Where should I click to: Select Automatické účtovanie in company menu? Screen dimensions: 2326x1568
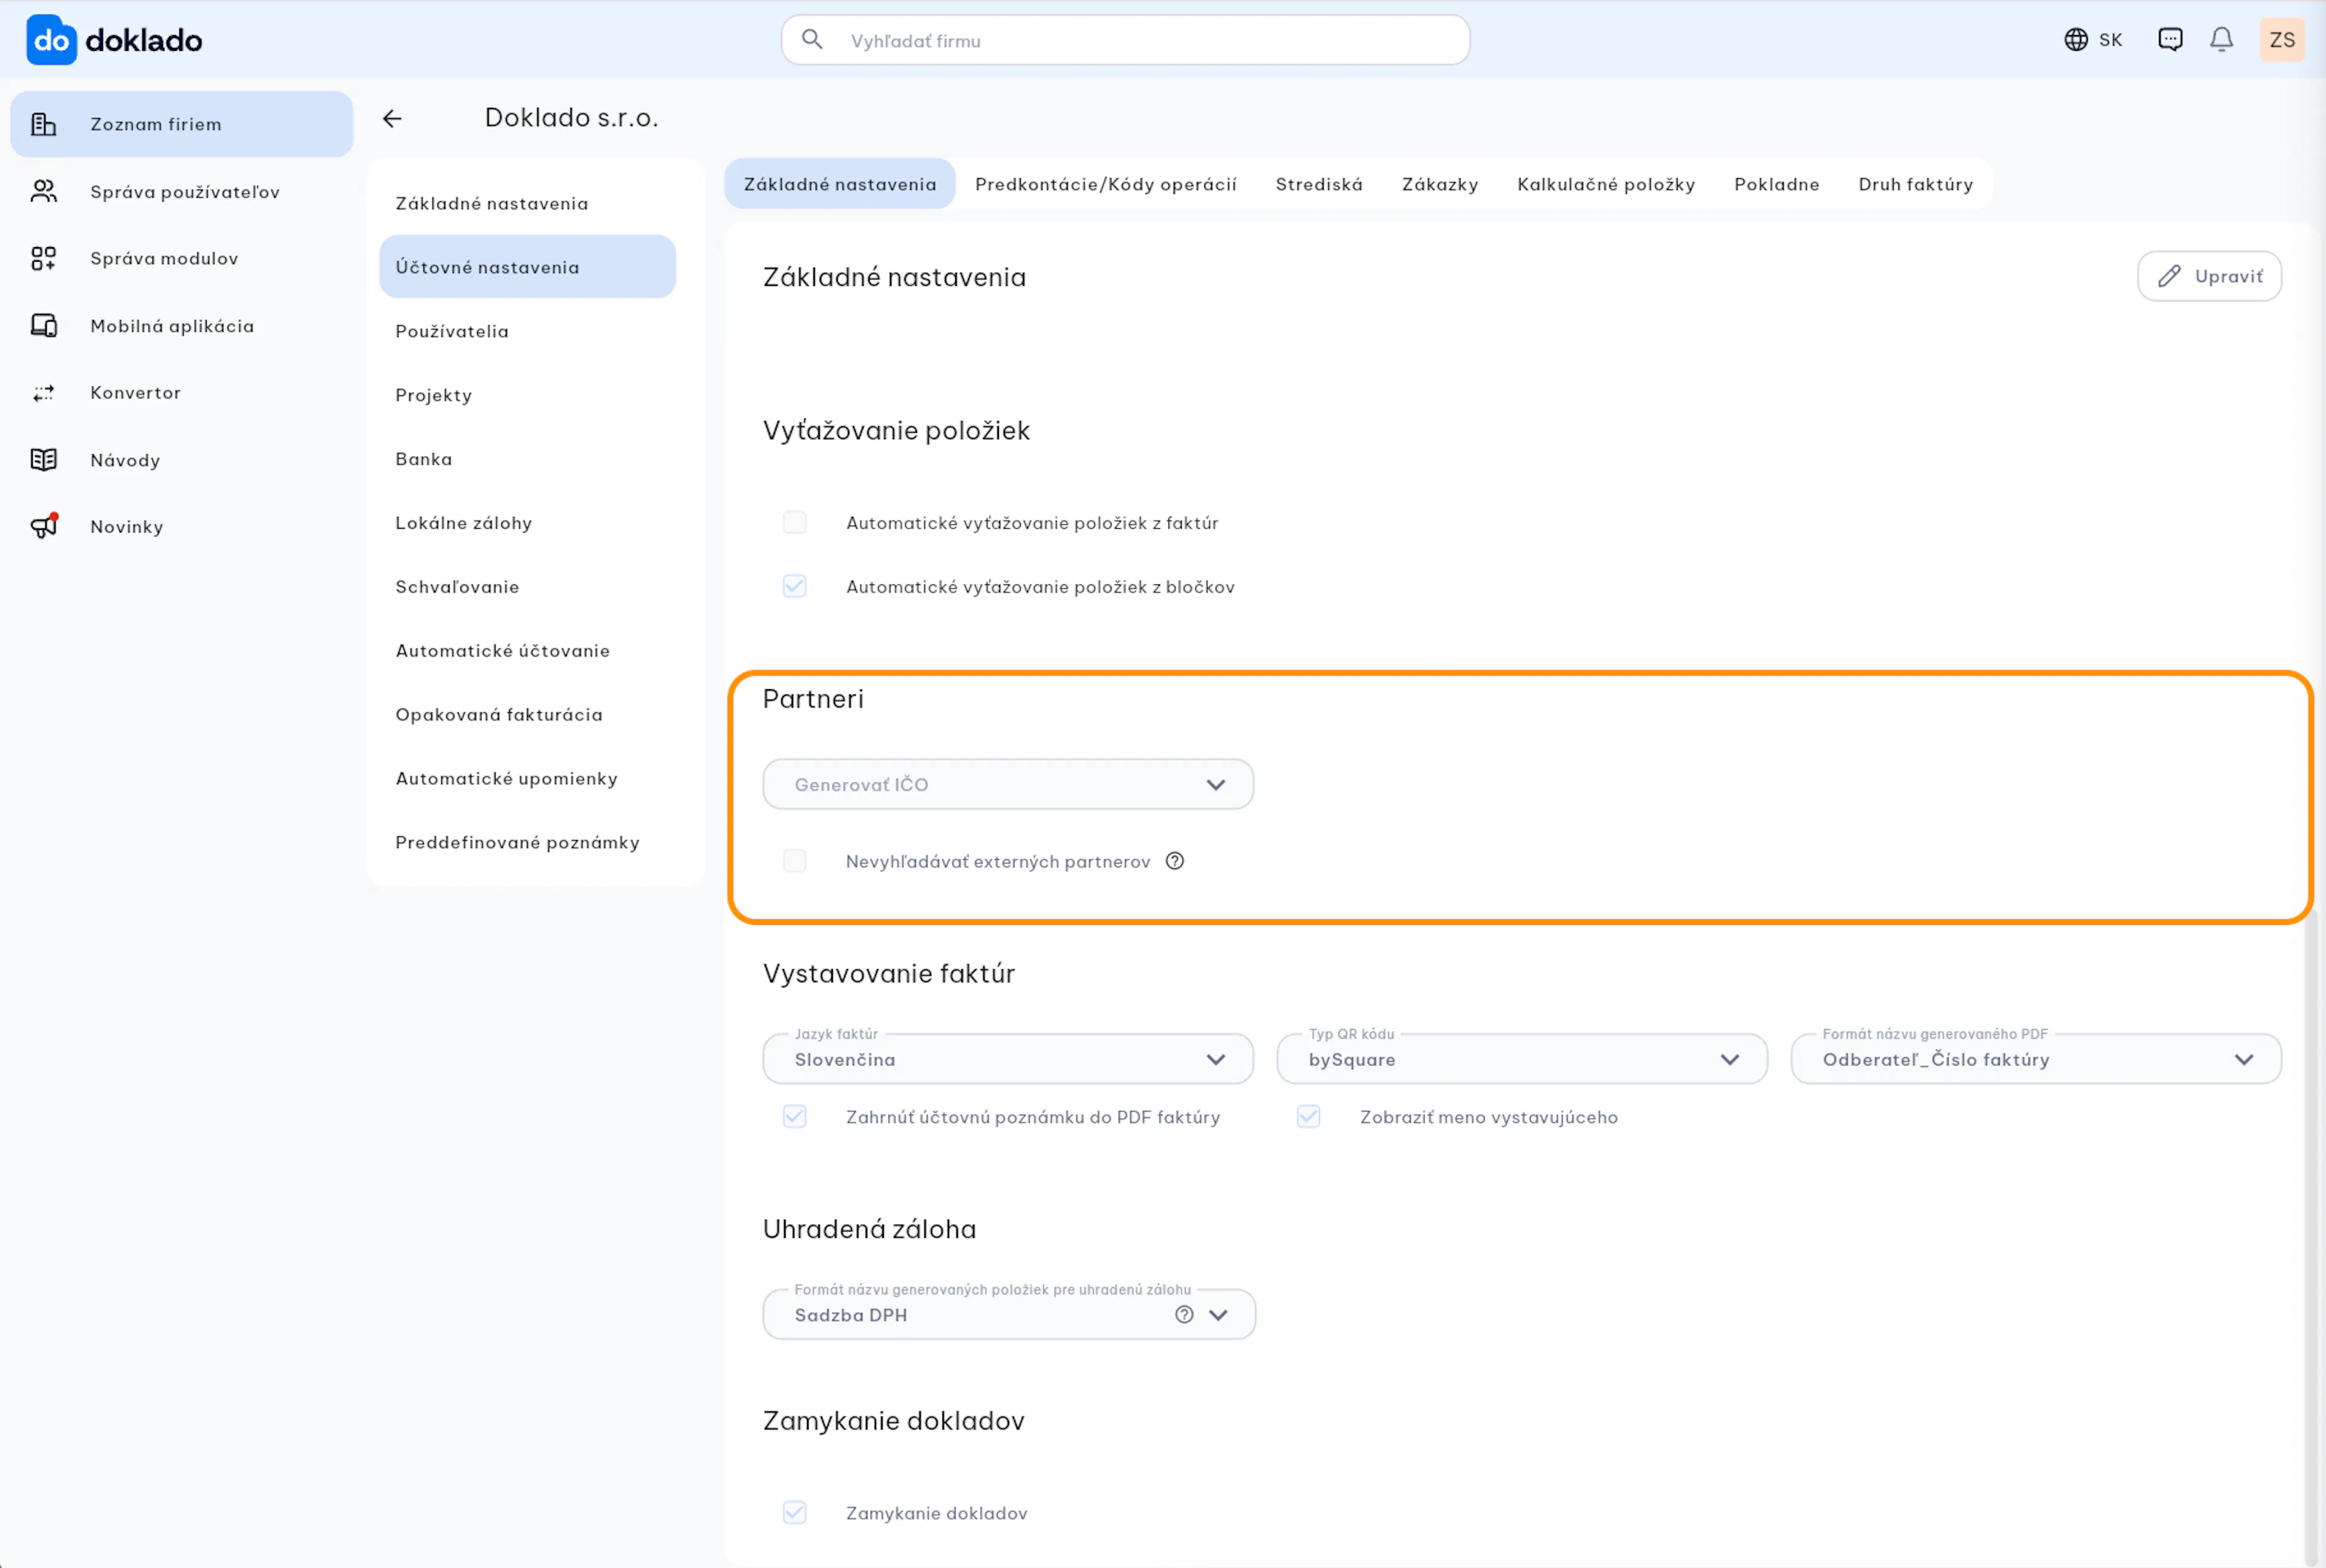(528, 651)
